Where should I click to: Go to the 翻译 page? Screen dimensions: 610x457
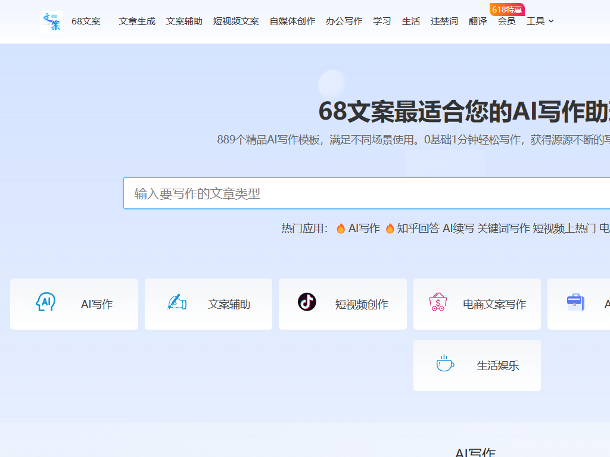pos(478,21)
